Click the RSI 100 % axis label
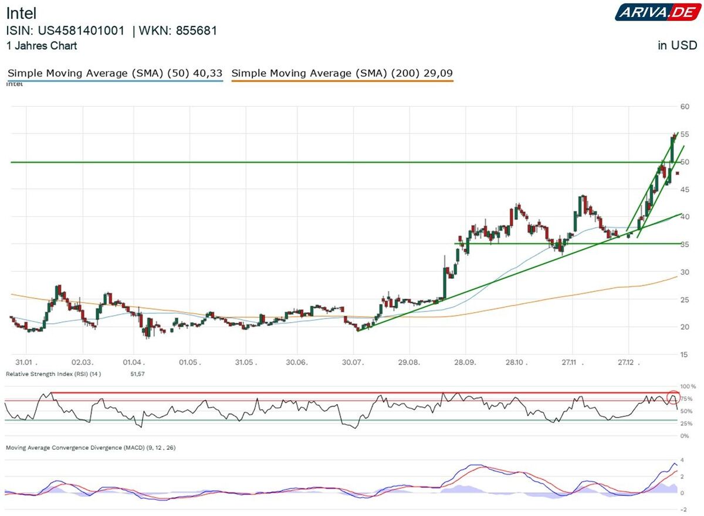704x516 pixels. [x=687, y=387]
